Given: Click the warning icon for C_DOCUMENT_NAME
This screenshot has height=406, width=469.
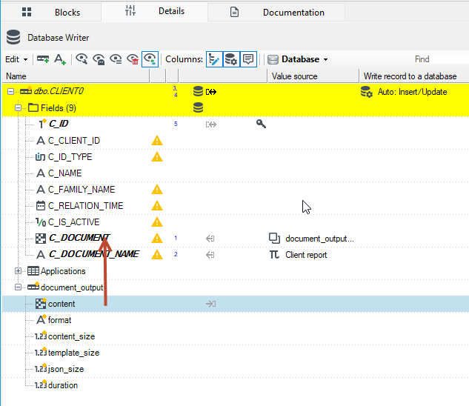Looking at the screenshot, I should coord(157,255).
